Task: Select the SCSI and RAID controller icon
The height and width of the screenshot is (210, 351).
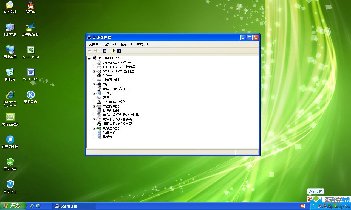Action: click(x=99, y=71)
